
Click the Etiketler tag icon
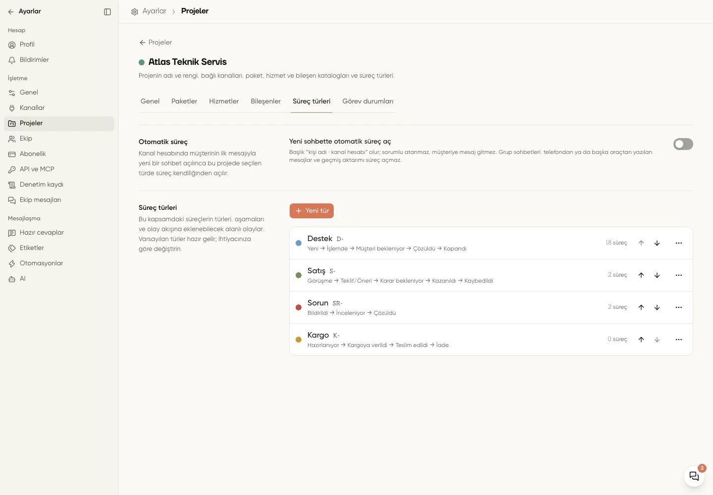pyautogui.click(x=12, y=248)
